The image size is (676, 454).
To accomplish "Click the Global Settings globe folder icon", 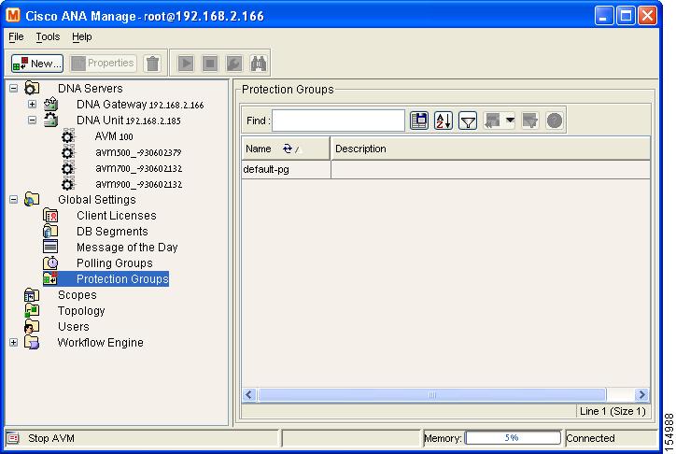I will point(32,199).
